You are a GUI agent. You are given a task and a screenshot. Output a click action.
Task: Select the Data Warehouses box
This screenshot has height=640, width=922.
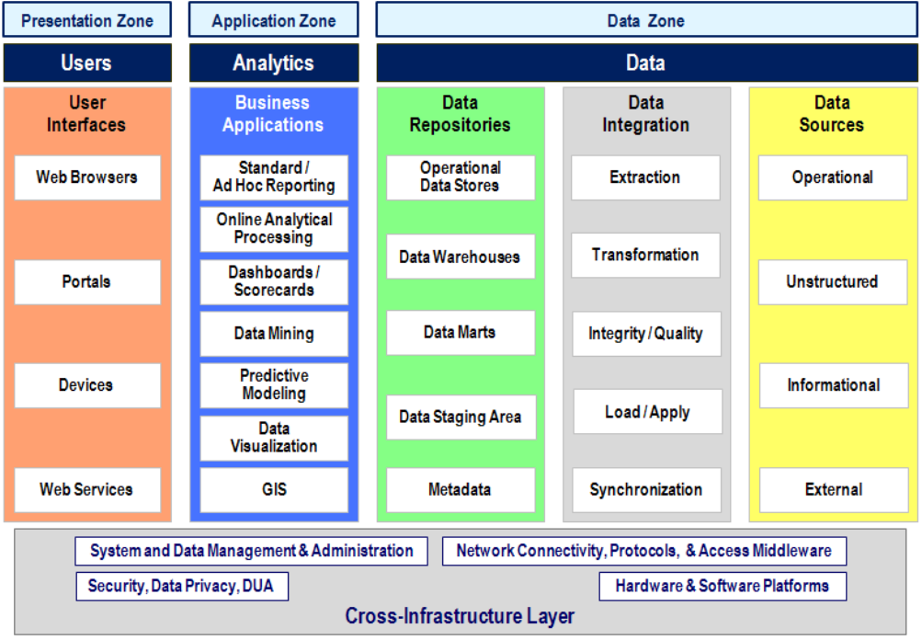click(x=460, y=257)
